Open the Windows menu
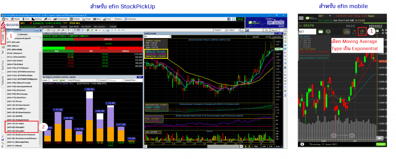Image resolution: width=396 pixels, height=159 pixels. click(118, 19)
